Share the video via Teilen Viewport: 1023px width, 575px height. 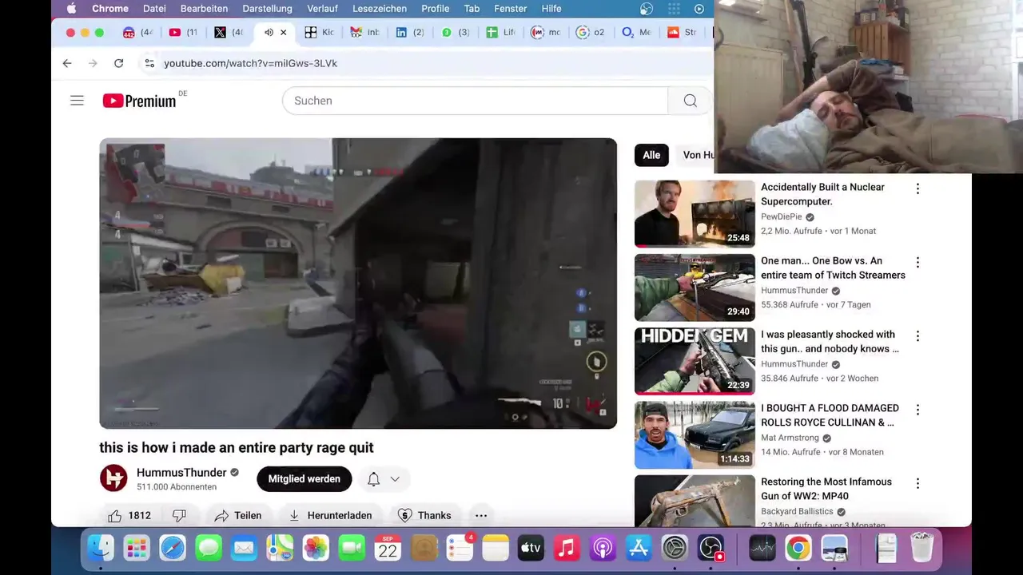(x=238, y=515)
